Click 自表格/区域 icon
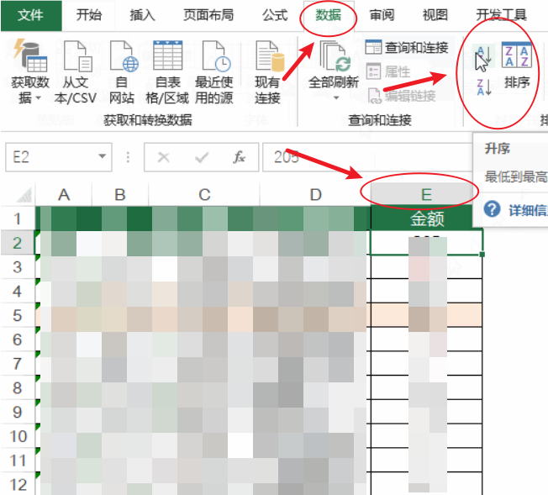Screen dimensions: 548x495 tap(168, 55)
